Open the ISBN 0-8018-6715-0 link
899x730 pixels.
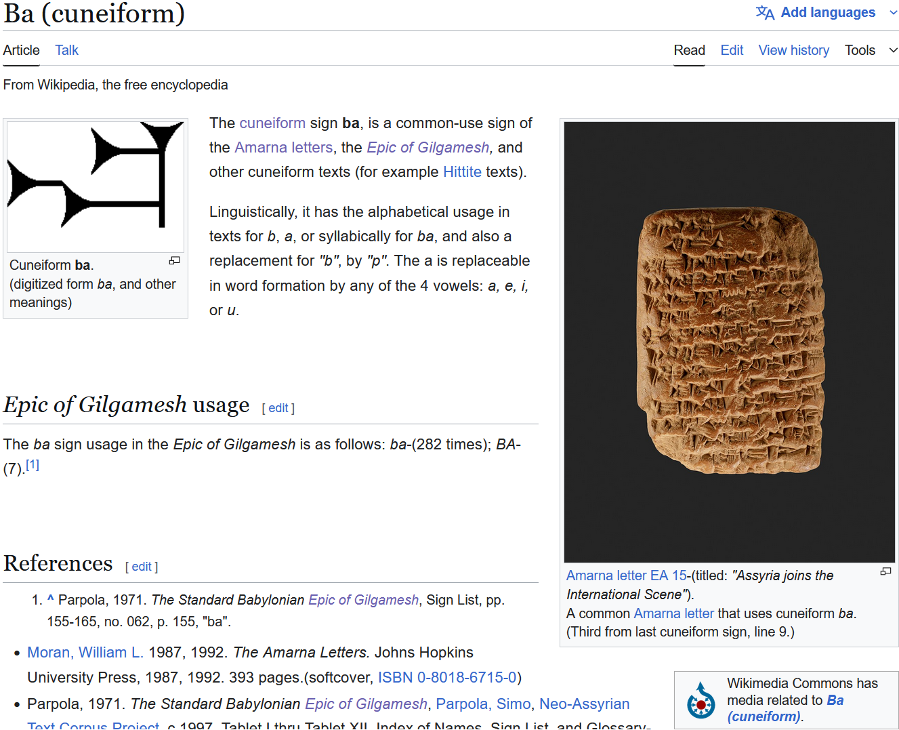[x=447, y=677]
